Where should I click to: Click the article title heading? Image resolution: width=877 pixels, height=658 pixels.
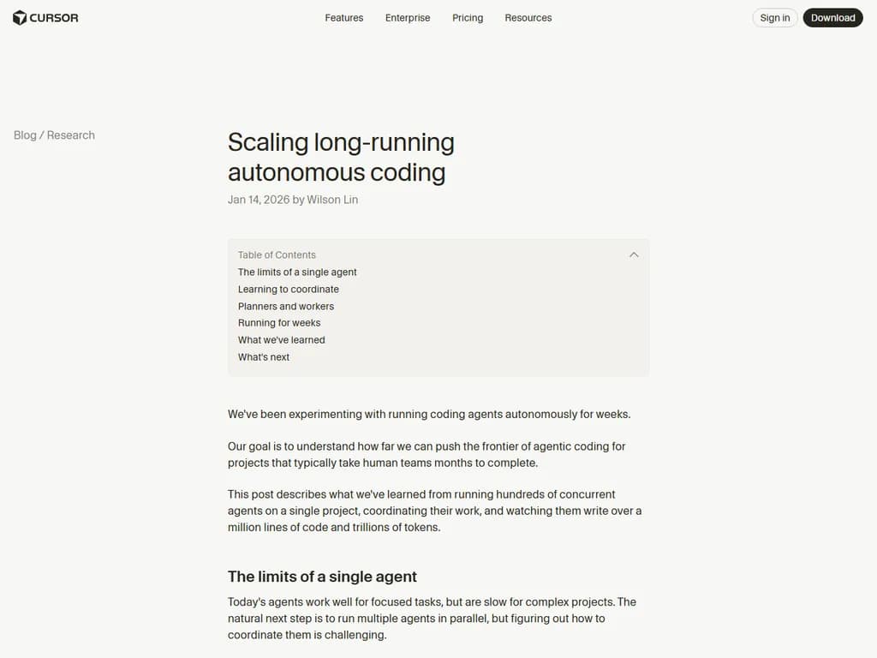[341, 157]
